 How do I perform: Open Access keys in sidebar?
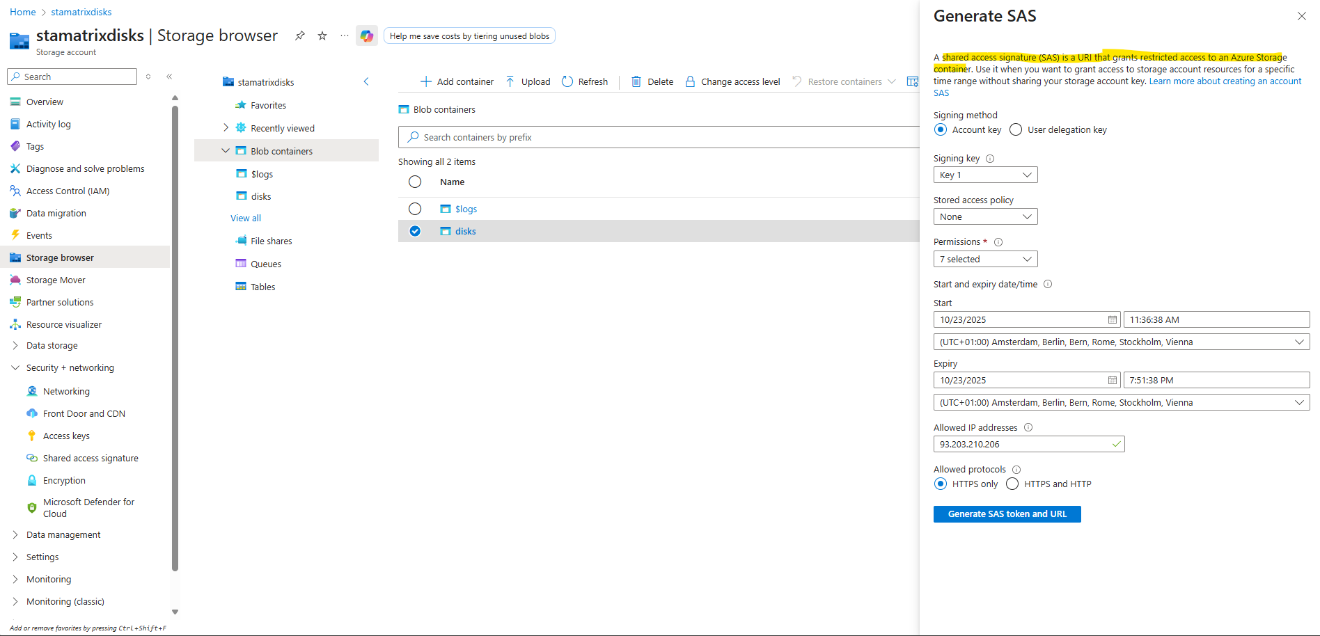(x=66, y=436)
